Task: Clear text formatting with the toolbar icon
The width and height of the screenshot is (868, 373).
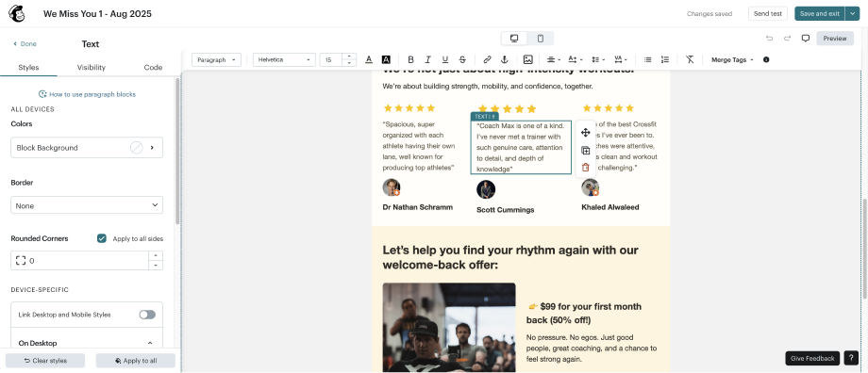Action: (690, 59)
